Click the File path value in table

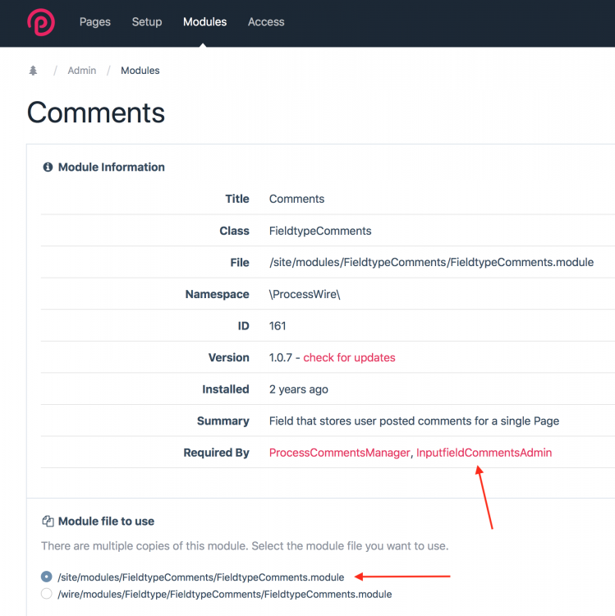coord(431,262)
